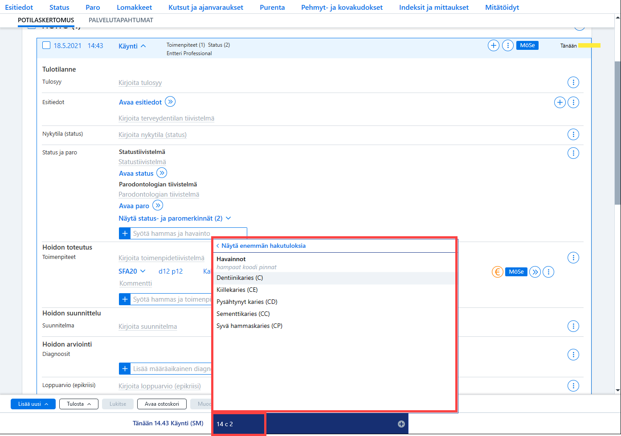Screen dimensions: 621x436
Task: Click the Lukitse button
Action: coord(118,404)
